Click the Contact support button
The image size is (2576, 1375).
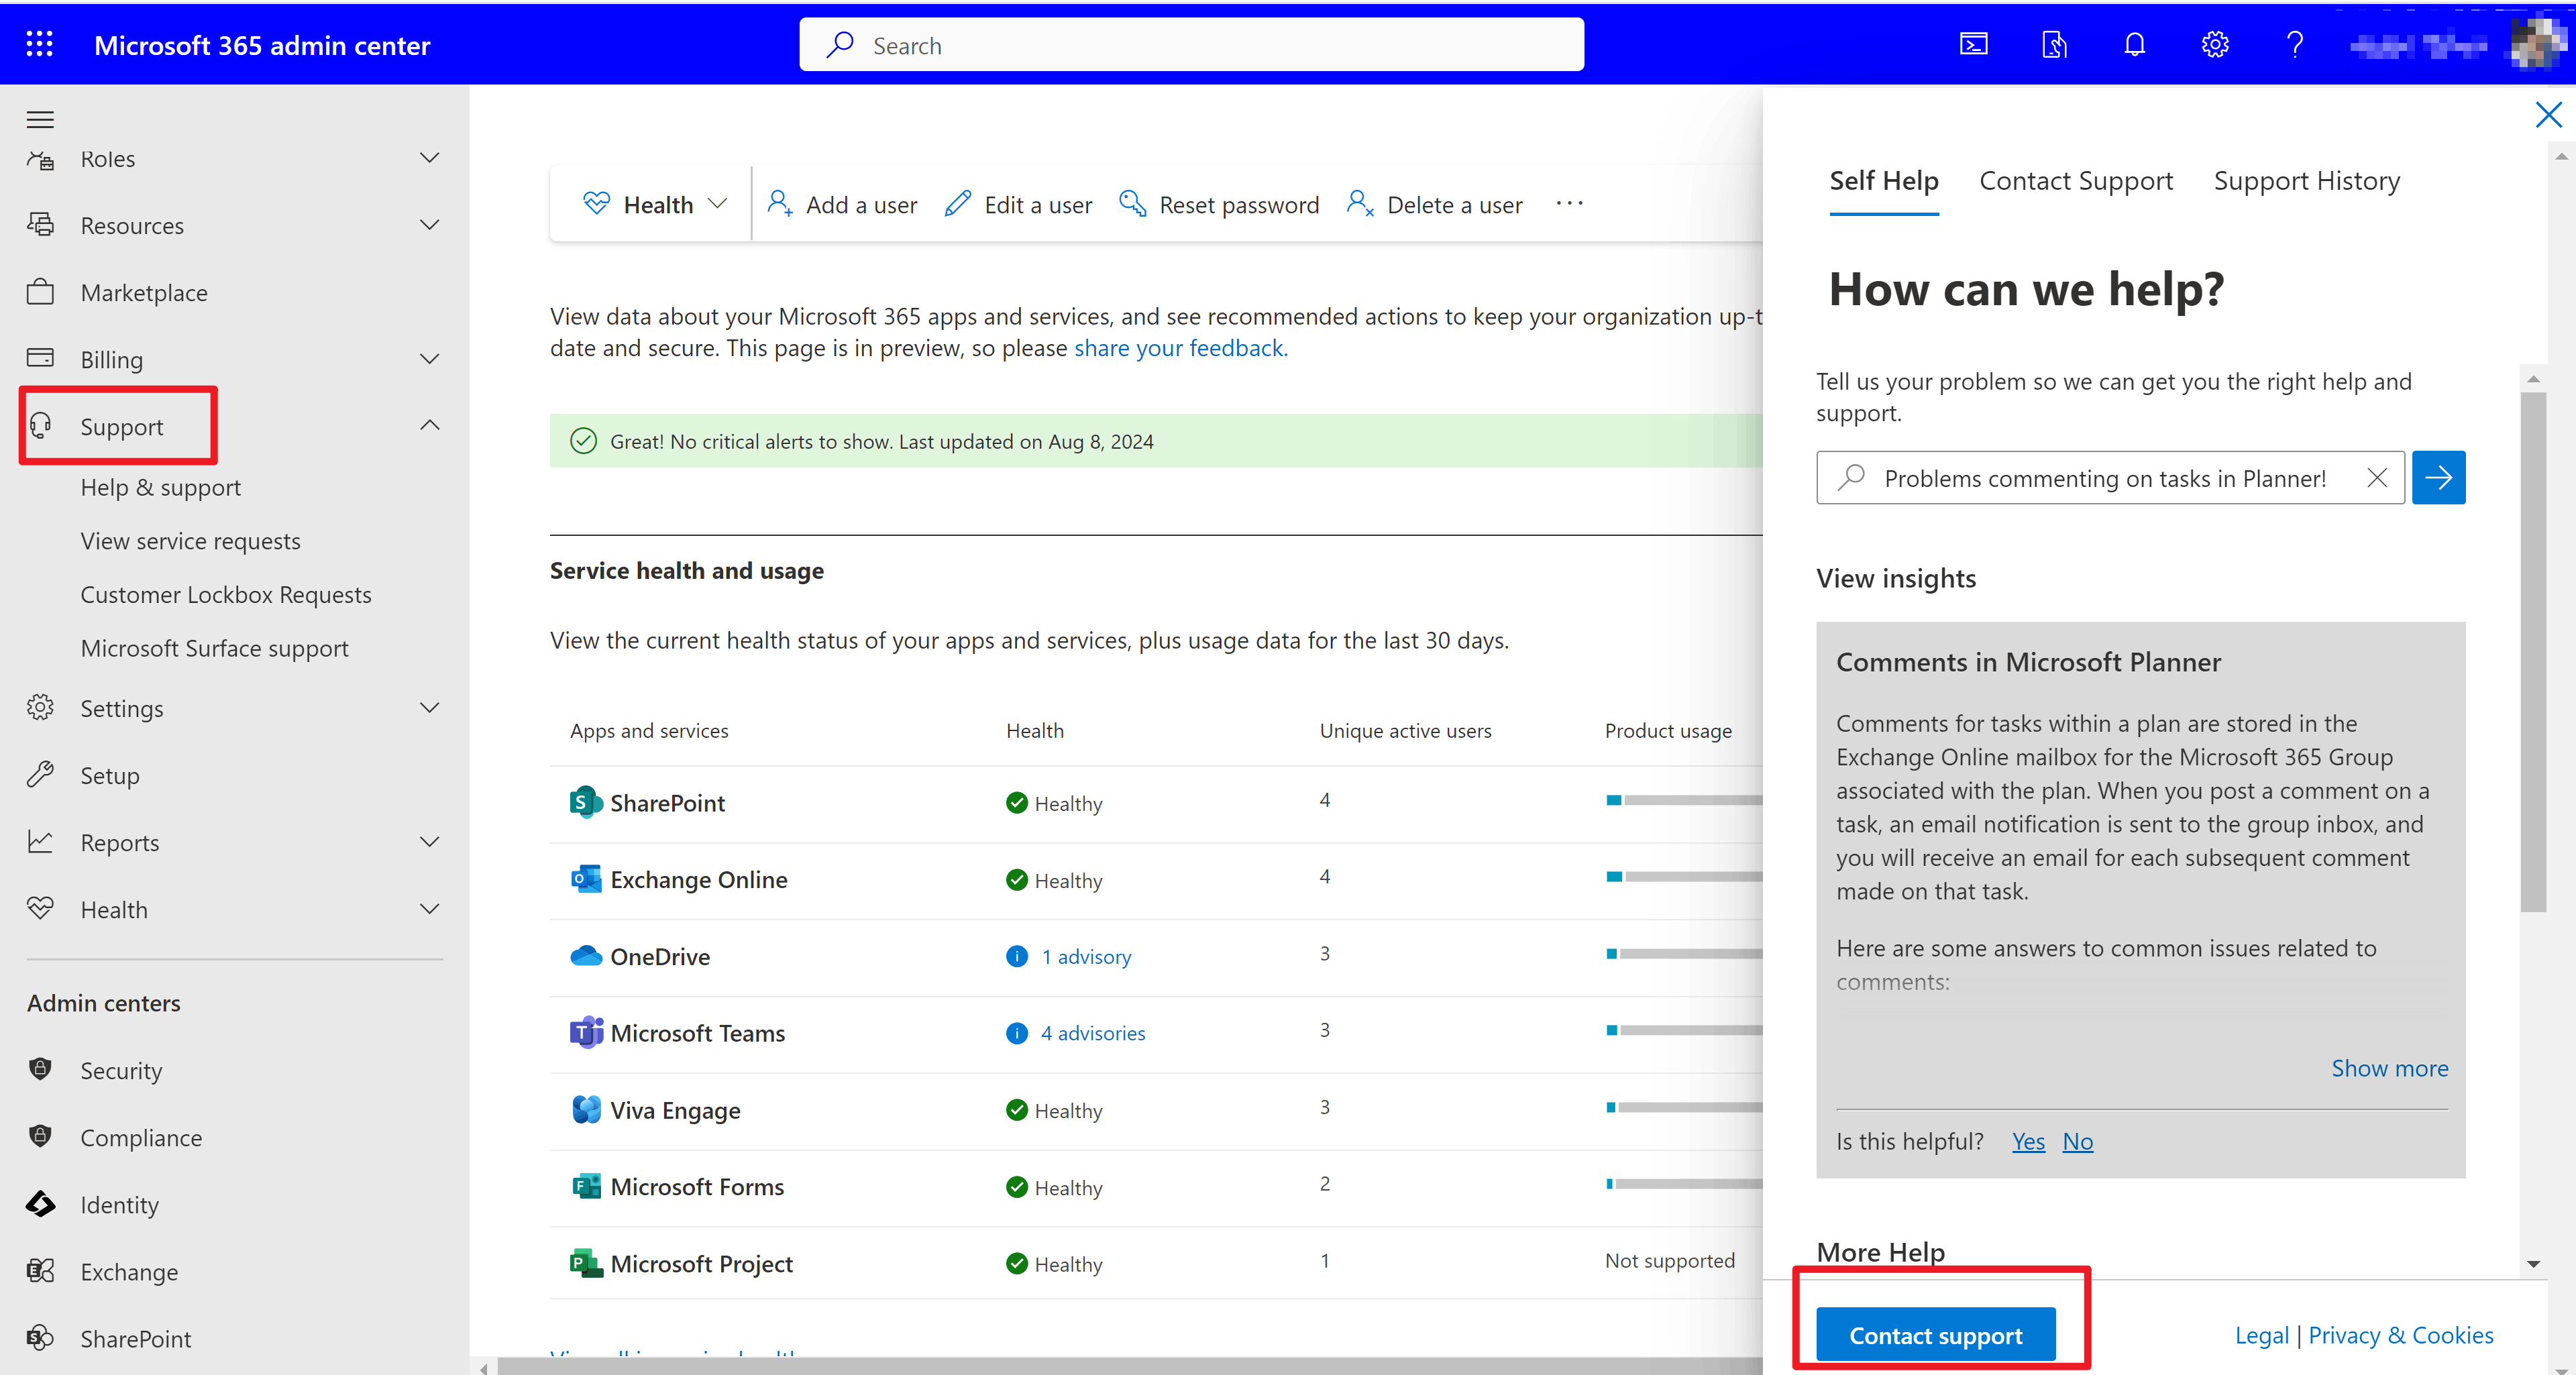click(x=1934, y=1335)
